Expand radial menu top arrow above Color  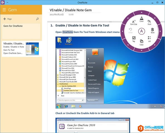point(142,12)
